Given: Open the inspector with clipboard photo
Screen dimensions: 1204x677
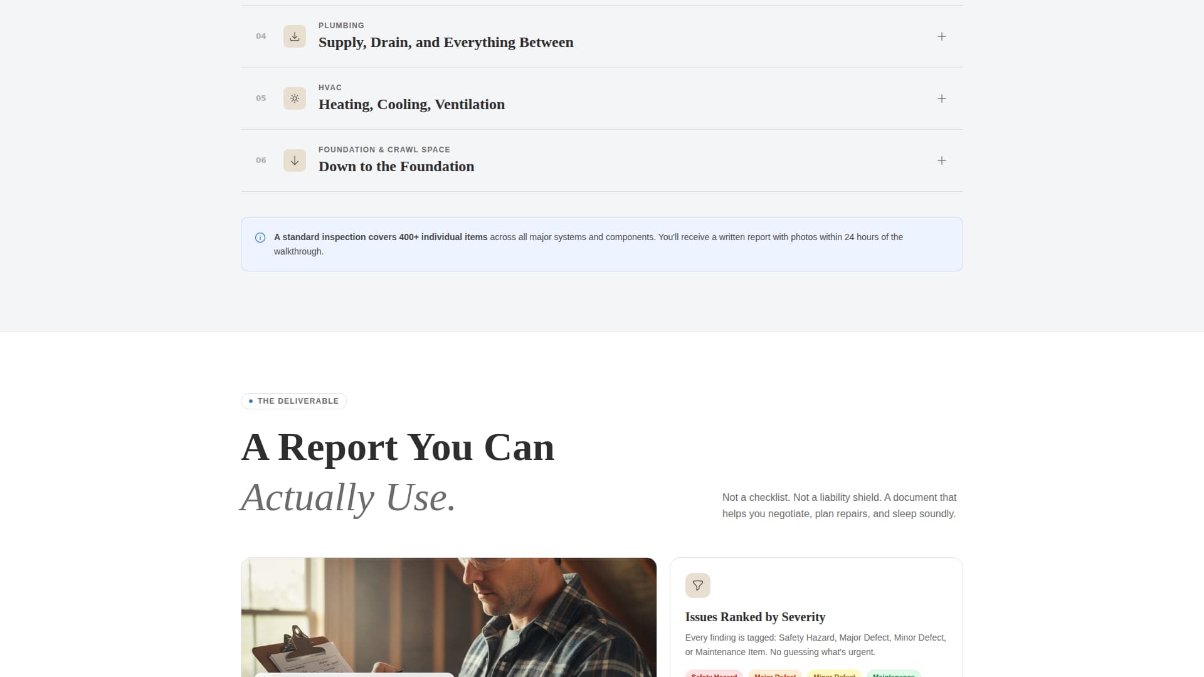Looking at the screenshot, I should (448, 617).
